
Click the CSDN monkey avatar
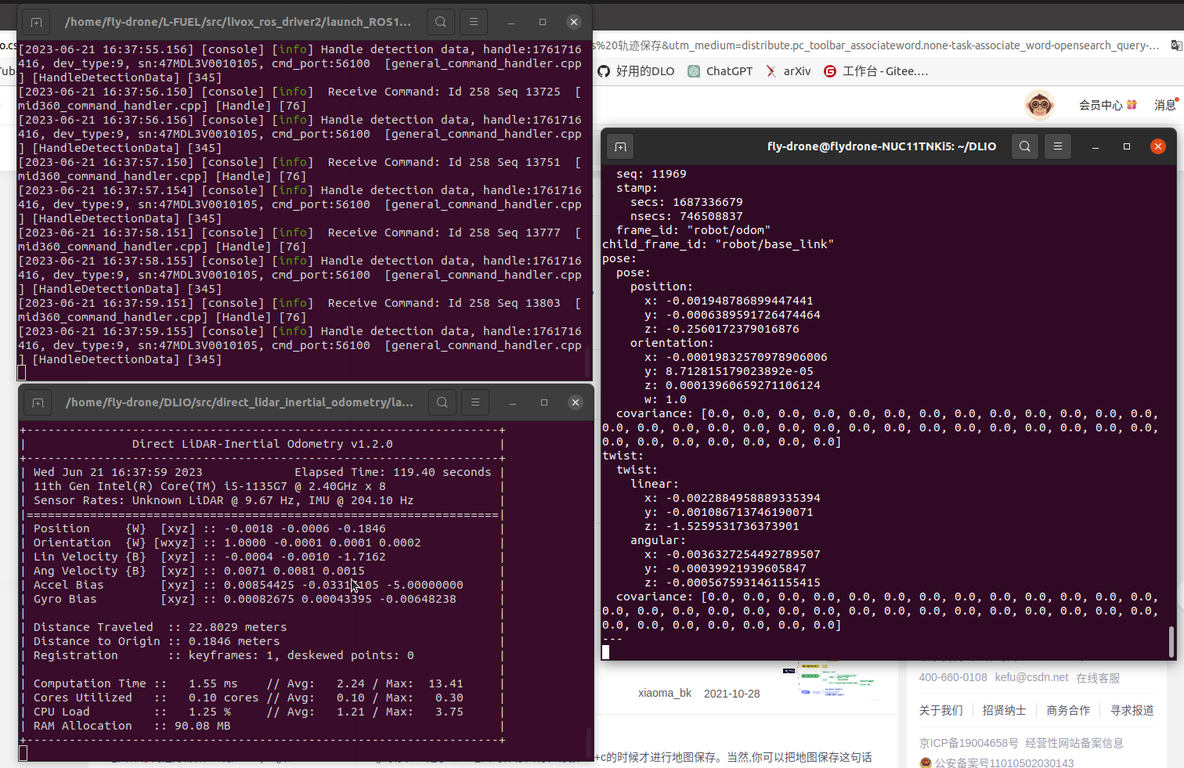(x=1039, y=104)
